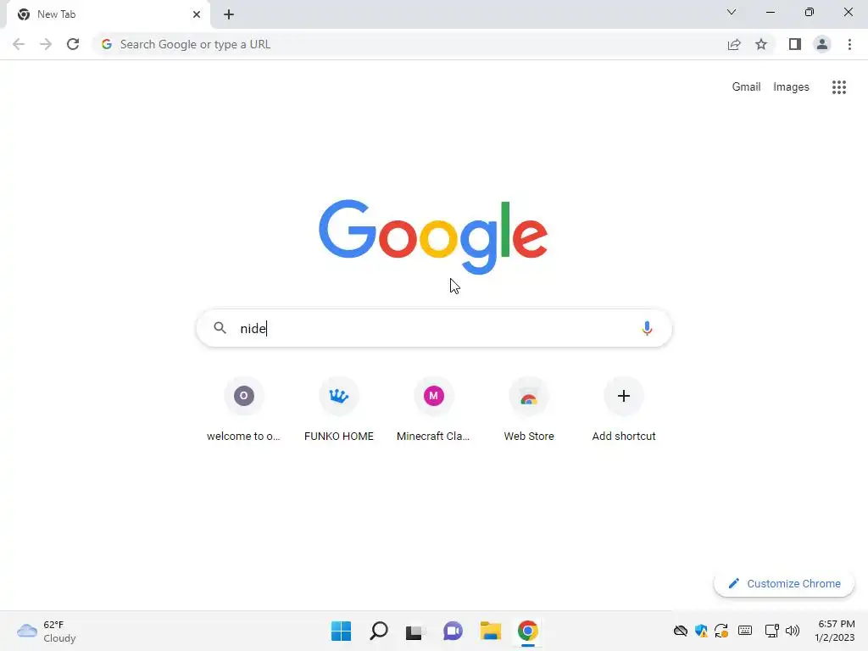Viewport: 868px width, 651px height.
Task: Click inside the Google search field
Action: (434, 328)
